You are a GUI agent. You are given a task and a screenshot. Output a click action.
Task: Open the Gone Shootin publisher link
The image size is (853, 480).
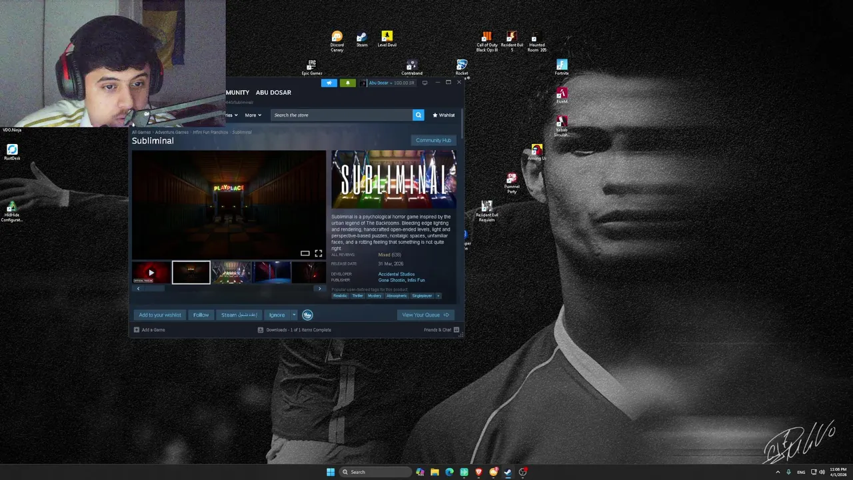point(392,280)
